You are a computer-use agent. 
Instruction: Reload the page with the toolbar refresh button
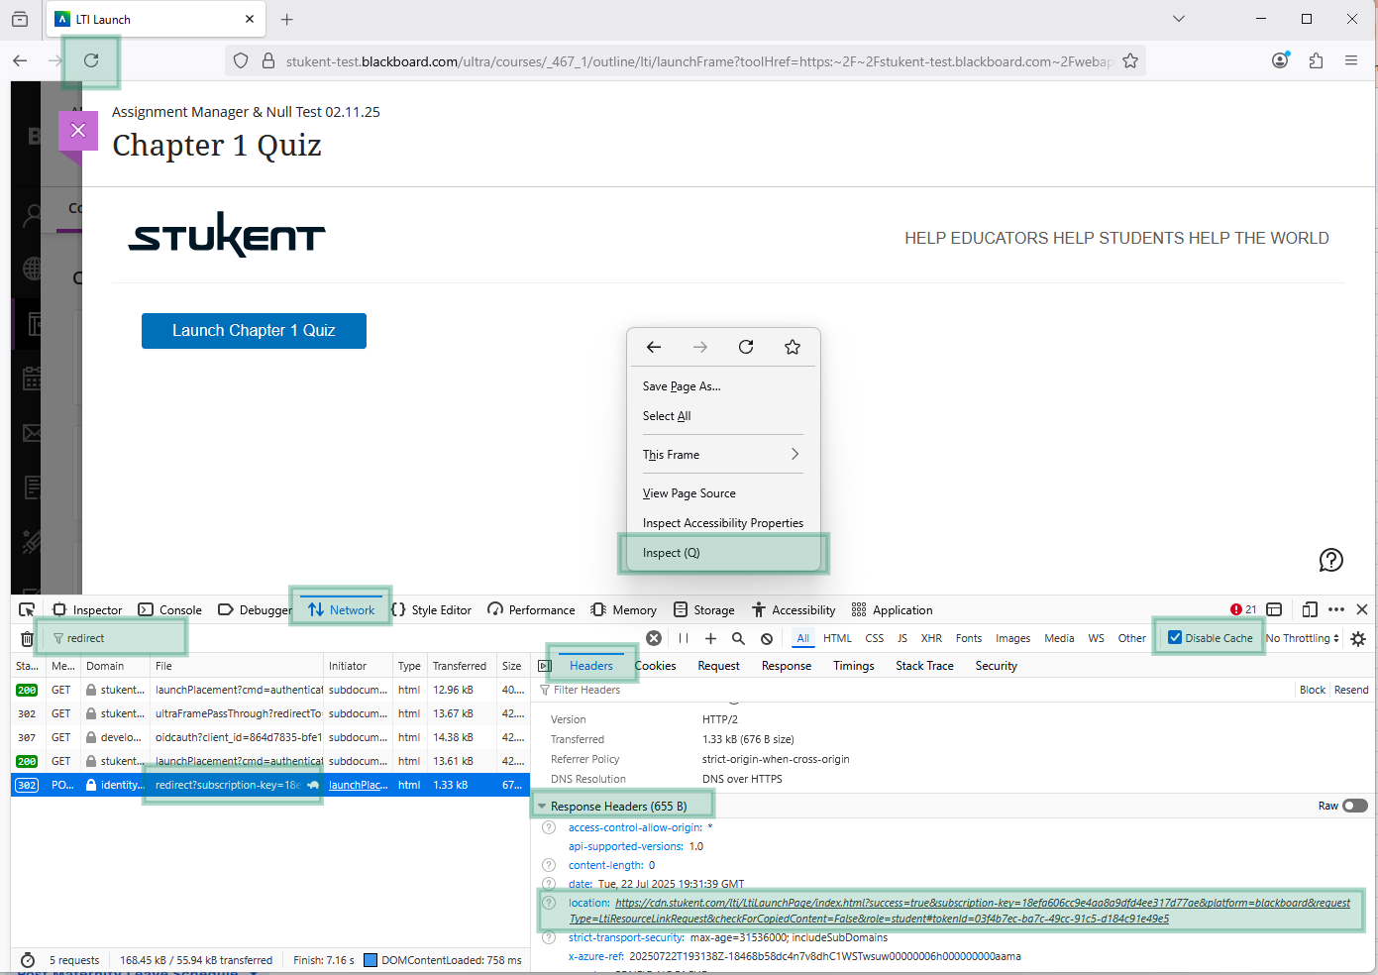tap(91, 60)
